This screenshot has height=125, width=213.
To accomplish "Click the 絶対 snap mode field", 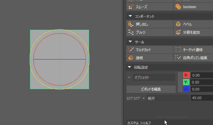I will (x=168, y=98).
